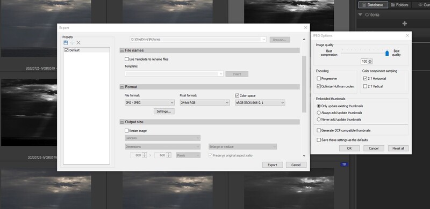The image size is (430, 209).
Task: Open the File format dropdown
Action: click(x=149, y=103)
